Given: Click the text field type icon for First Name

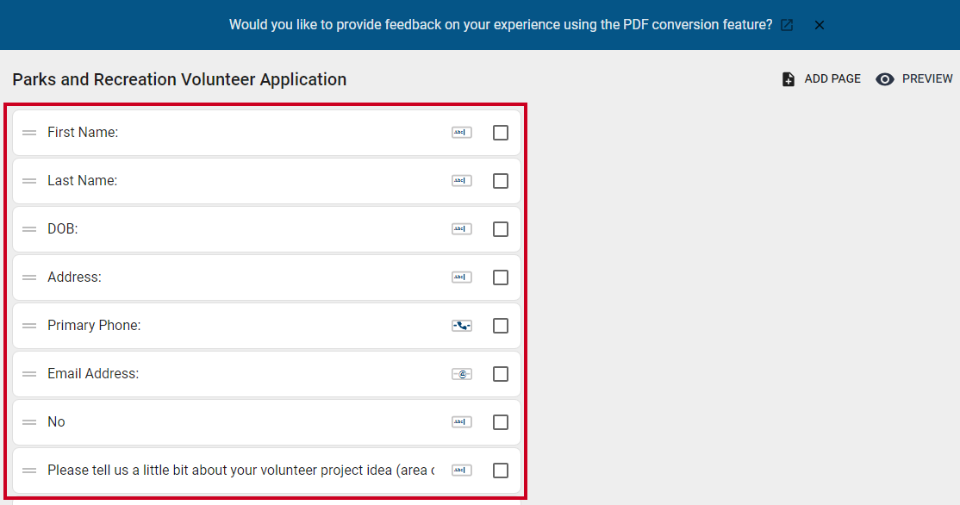Looking at the screenshot, I should click(x=462, y=132).
